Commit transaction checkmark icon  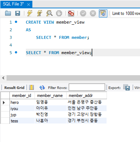83,13
